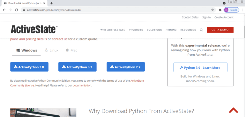Click the red scroll-to-top chevron
The height and width of the screenshot is (117, 245).
[234, 110]
